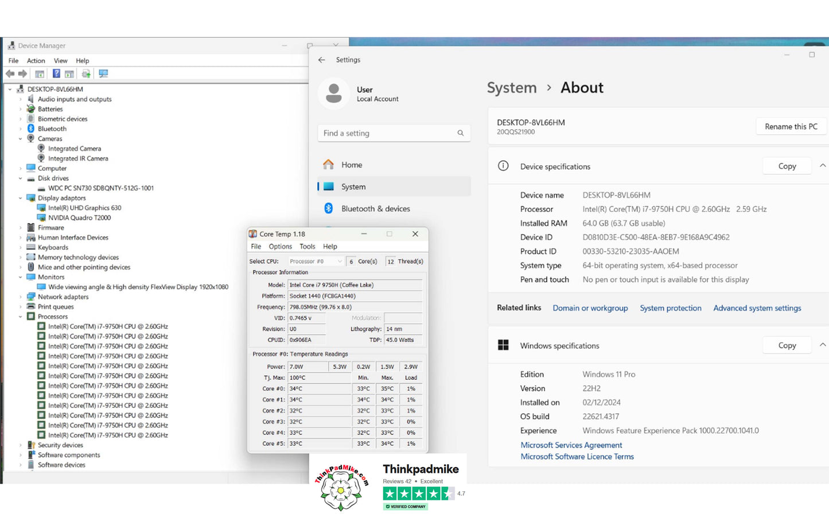Viewport: 829px width, 521px height.
Task: Open the Select CPU dropdown in Core Temp
Action: (316, 261)
